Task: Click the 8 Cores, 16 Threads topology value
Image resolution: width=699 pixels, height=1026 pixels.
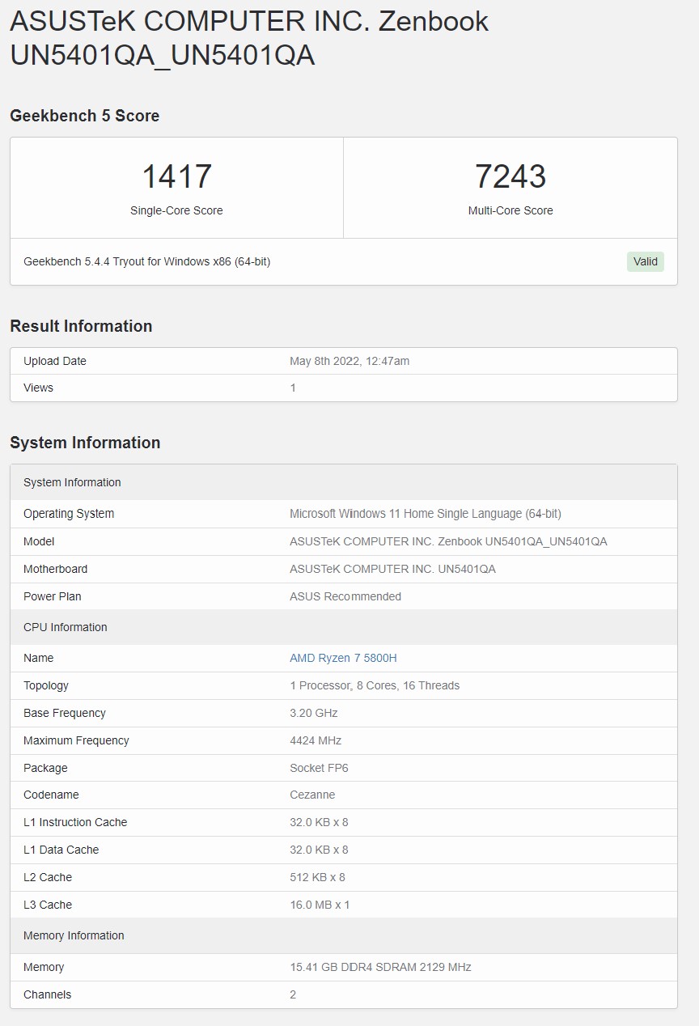Action: pos(375,685)
